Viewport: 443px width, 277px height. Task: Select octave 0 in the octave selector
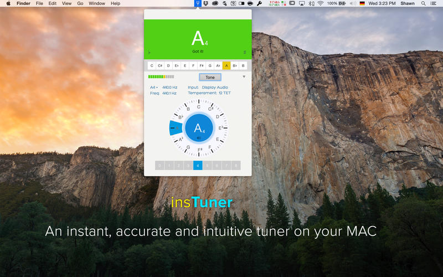[159, 165]
